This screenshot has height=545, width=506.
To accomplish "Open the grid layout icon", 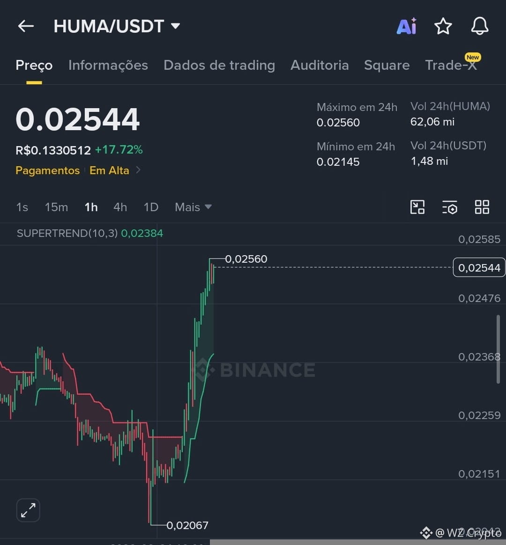I will pyautogui.click(x=482, y=207).
